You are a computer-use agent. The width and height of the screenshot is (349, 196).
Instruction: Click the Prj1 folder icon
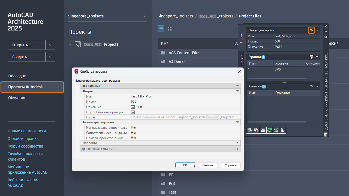[x=163, y=183]
